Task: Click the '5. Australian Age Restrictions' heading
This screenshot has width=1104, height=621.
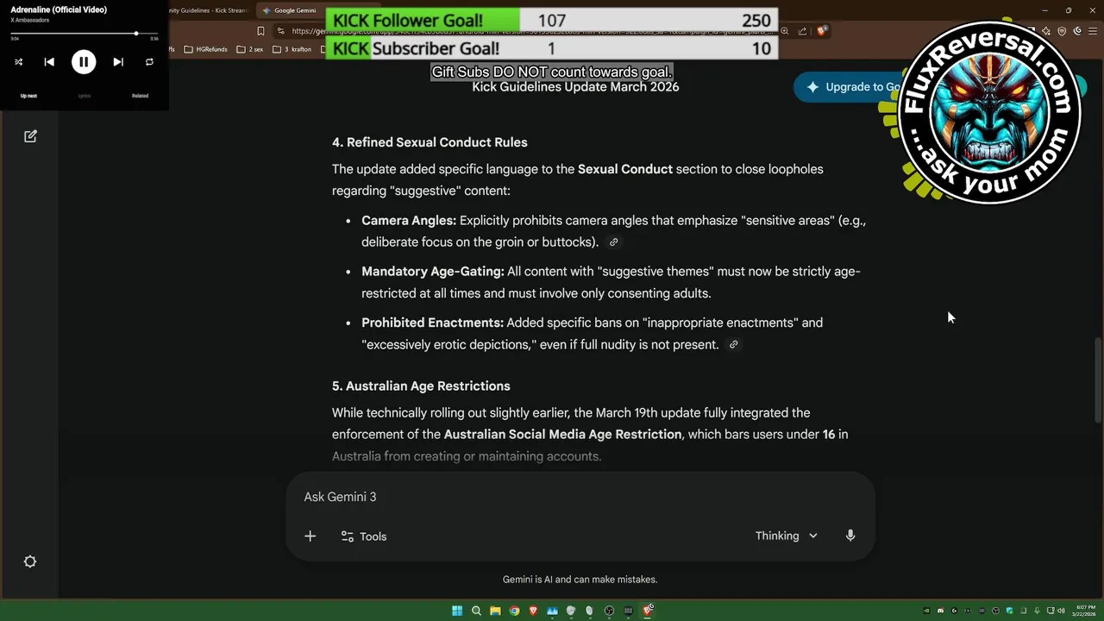Action: pyautogui.click(x=421, y=386)
